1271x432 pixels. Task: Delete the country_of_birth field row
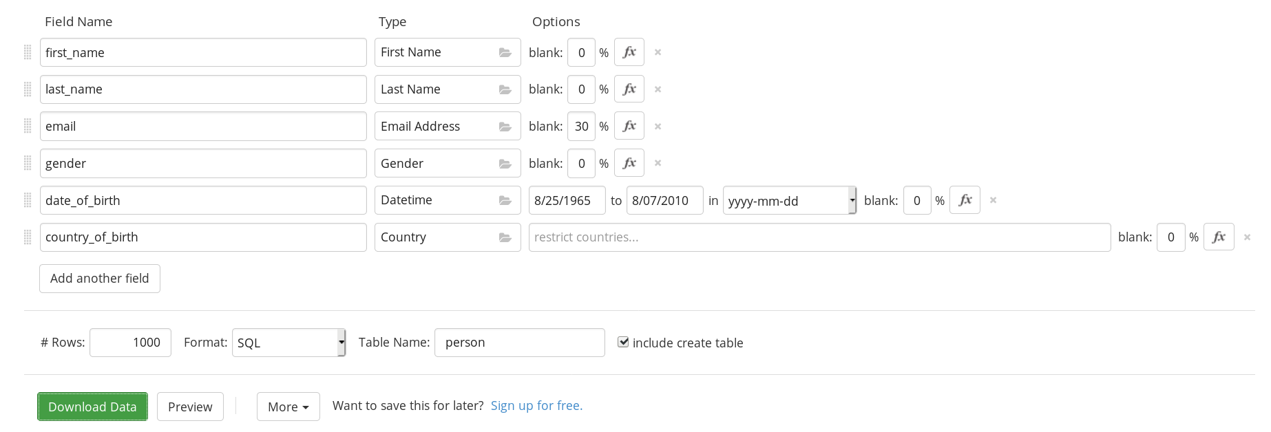1246,237
